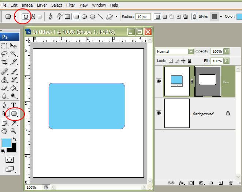Click the Add layer style fx icon

click(181, 182)
